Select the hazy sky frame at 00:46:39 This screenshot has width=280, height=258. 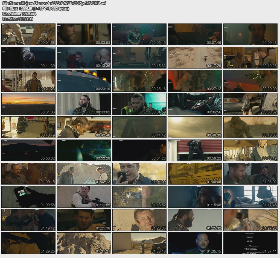195,127
